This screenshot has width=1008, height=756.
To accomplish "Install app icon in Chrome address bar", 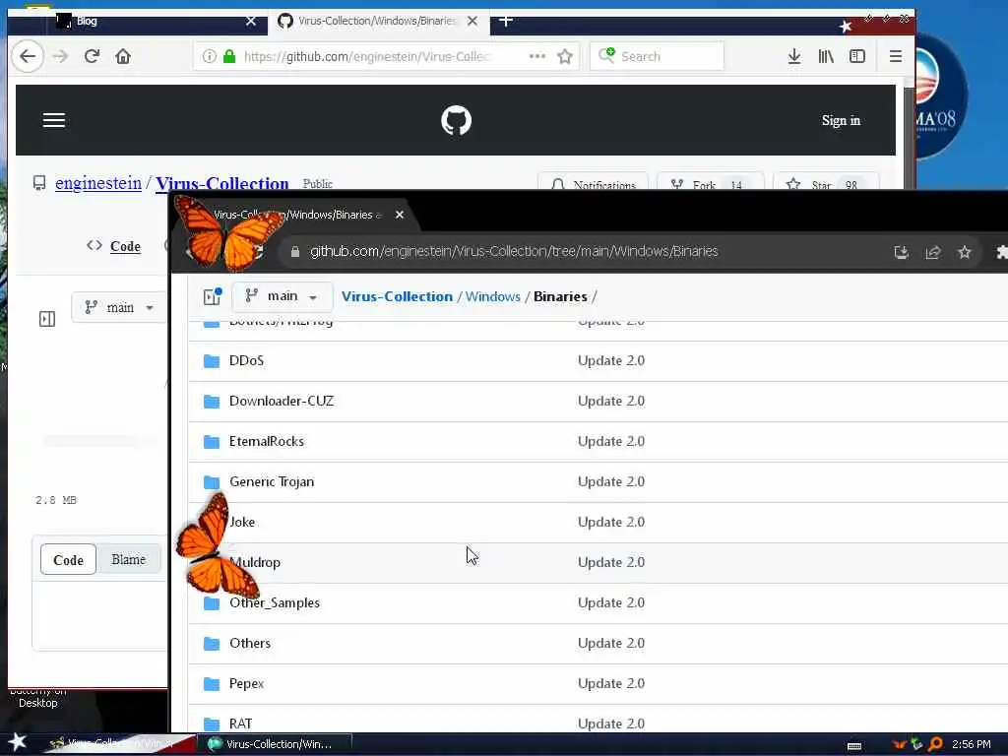I will click(x=902, y=252).
